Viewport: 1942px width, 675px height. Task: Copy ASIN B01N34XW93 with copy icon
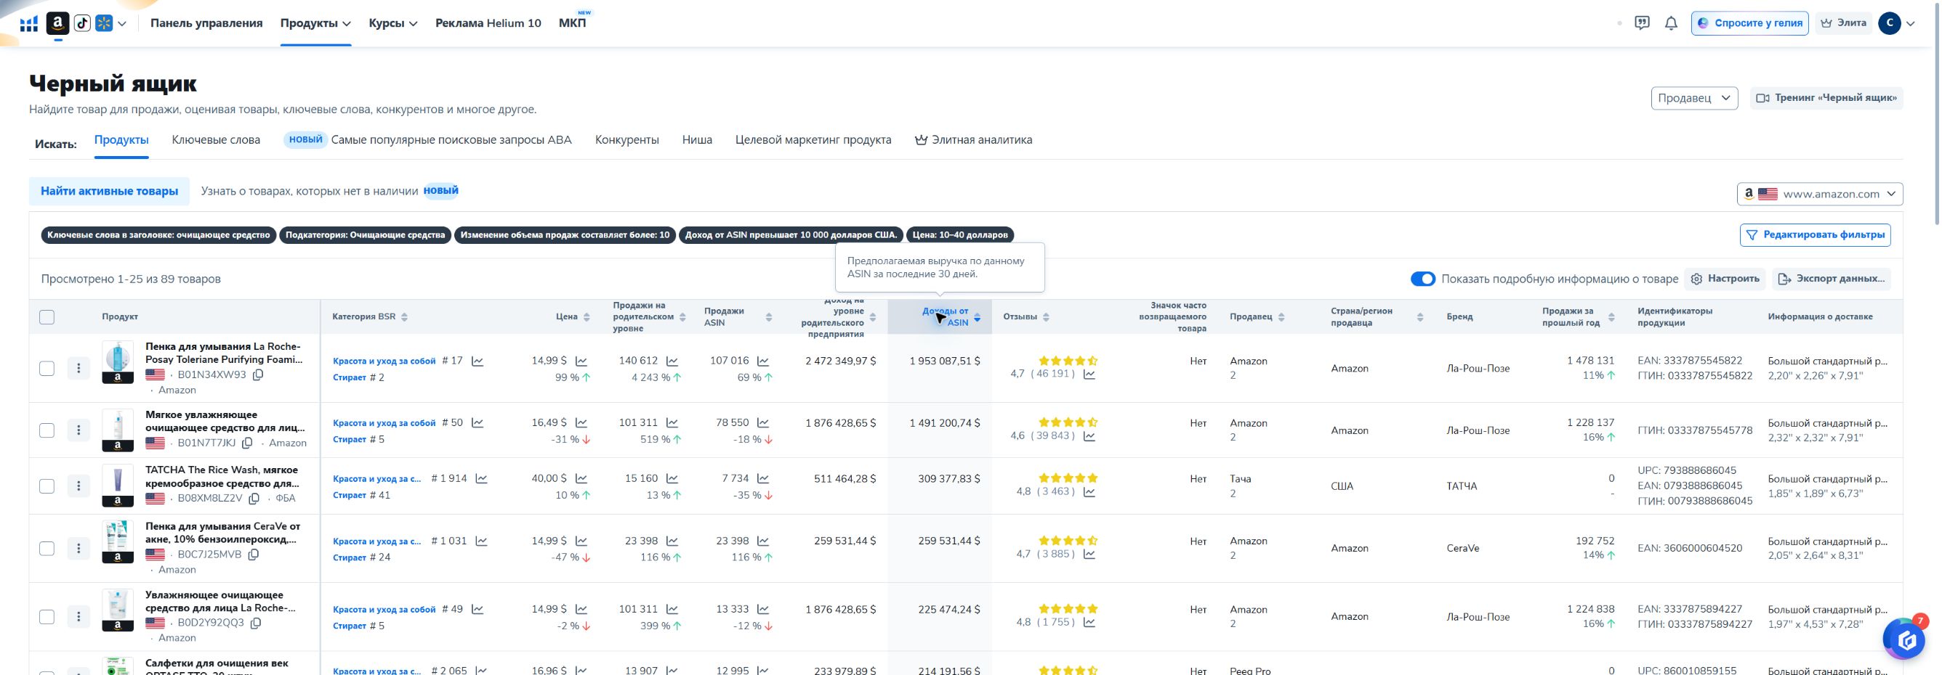pyautogui.click(x=258, y=375)
